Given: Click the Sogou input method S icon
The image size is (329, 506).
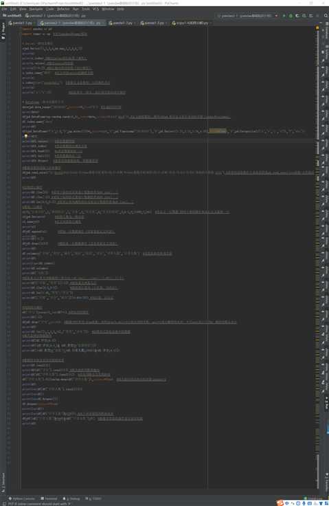Looking at the screenshot, I should tap(280, 503).
